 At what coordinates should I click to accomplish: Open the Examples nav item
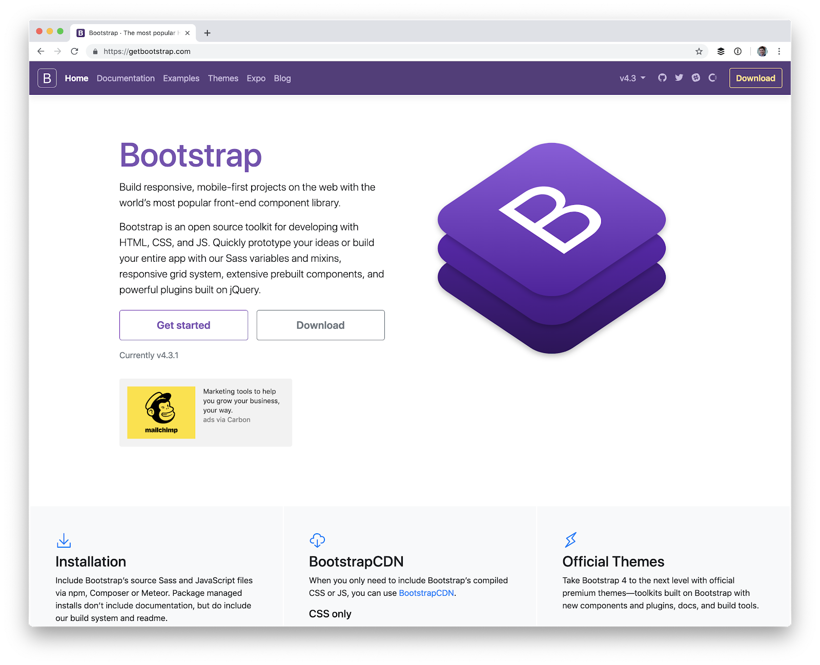pos(181,78)
